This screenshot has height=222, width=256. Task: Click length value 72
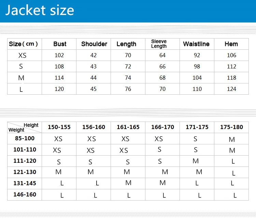[128, 66]
